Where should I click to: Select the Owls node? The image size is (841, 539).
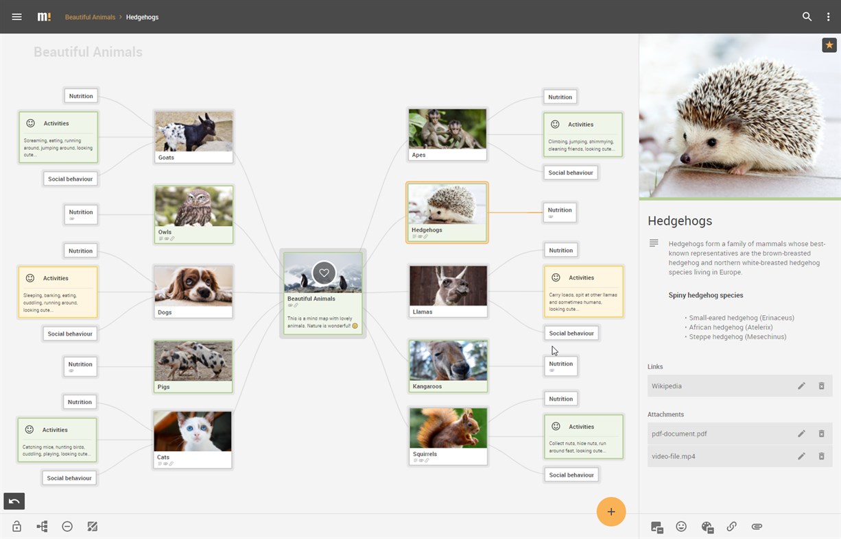[x=193, y=214]
